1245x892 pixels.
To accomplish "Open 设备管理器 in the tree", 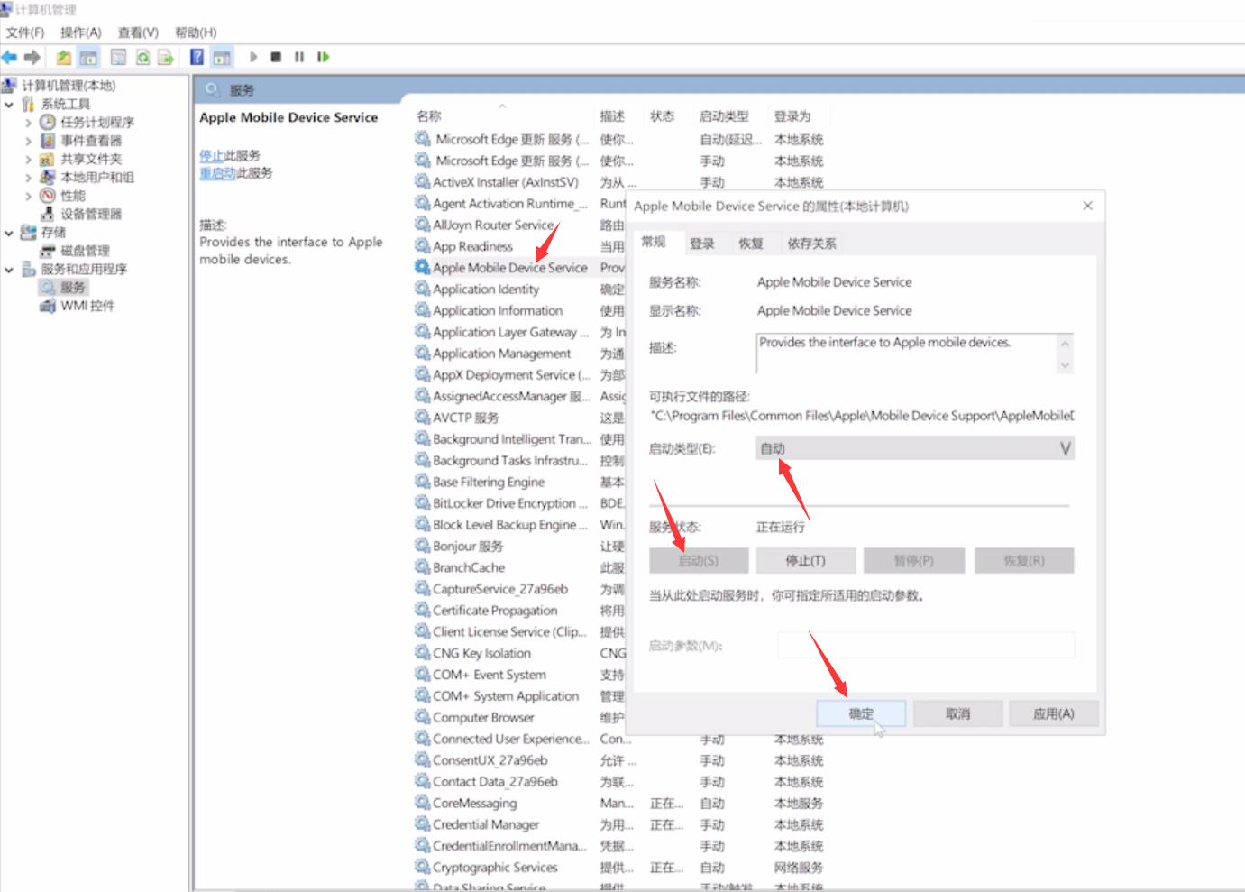I will (x=91, y=214).
